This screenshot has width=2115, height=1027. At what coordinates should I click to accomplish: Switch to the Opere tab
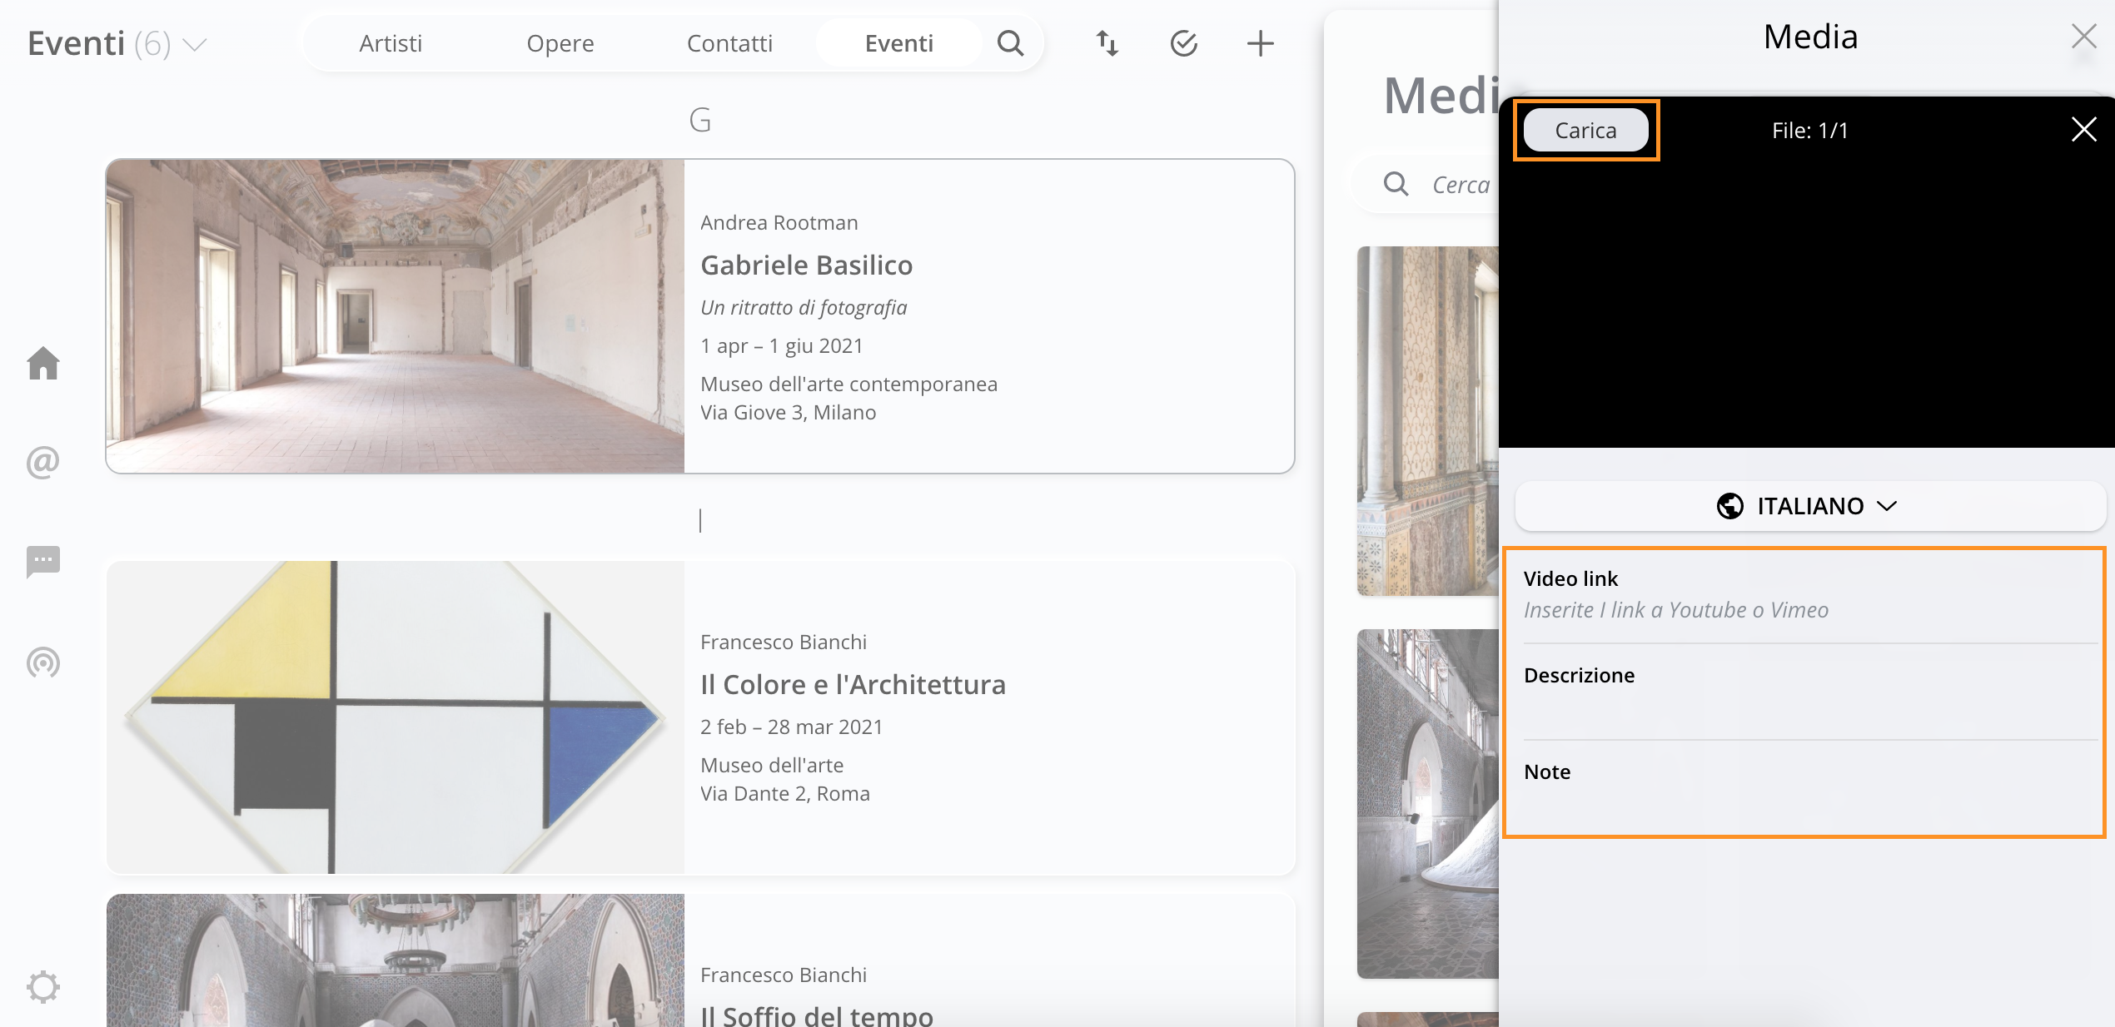(x=560, y=43)
